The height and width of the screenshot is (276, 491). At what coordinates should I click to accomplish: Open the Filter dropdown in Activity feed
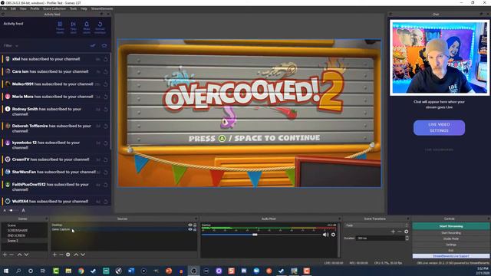coord(11,46)
